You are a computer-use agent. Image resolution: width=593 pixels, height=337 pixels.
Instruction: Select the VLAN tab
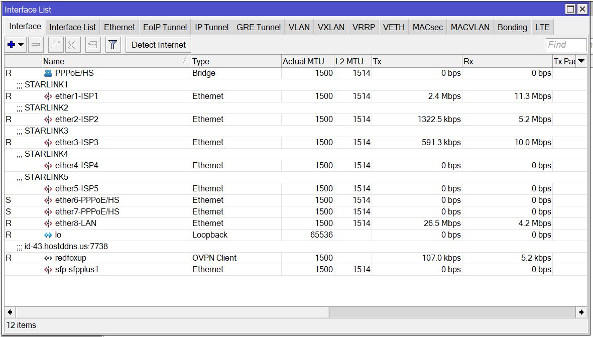[x=299, y=27]
